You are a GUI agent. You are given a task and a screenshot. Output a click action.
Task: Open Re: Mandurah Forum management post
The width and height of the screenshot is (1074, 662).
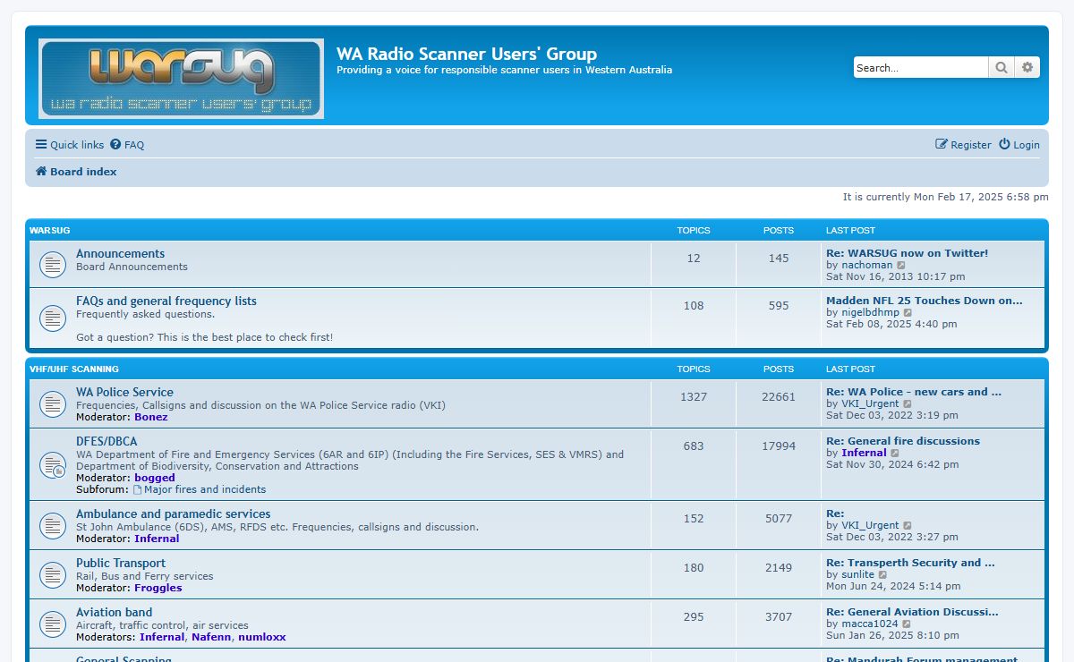point(922,659)
